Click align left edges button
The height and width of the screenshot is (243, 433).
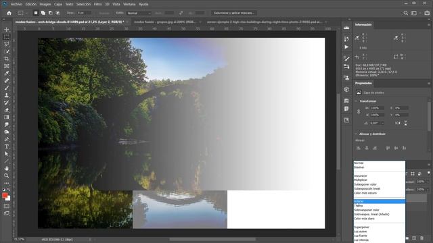359,148
